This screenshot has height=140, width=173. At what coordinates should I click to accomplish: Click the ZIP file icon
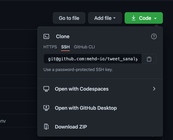point(46,127)
